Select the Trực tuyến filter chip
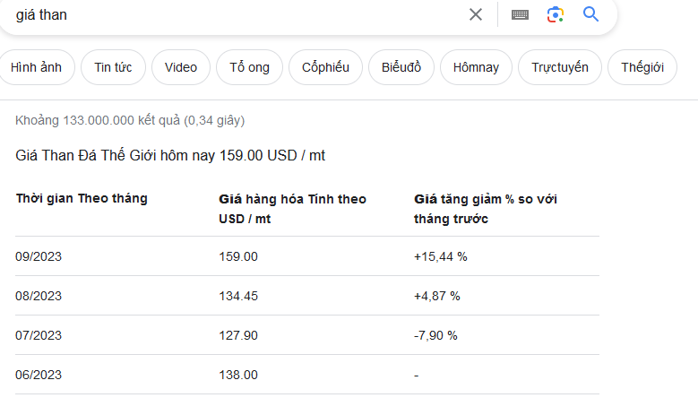This screenshot has width=698, height=415. (x=560, y=67)
